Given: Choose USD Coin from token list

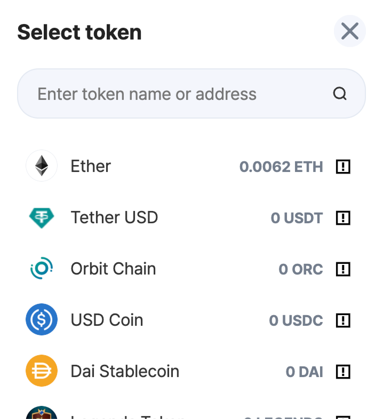Looking at the screenshot, I should coord(107,320).
